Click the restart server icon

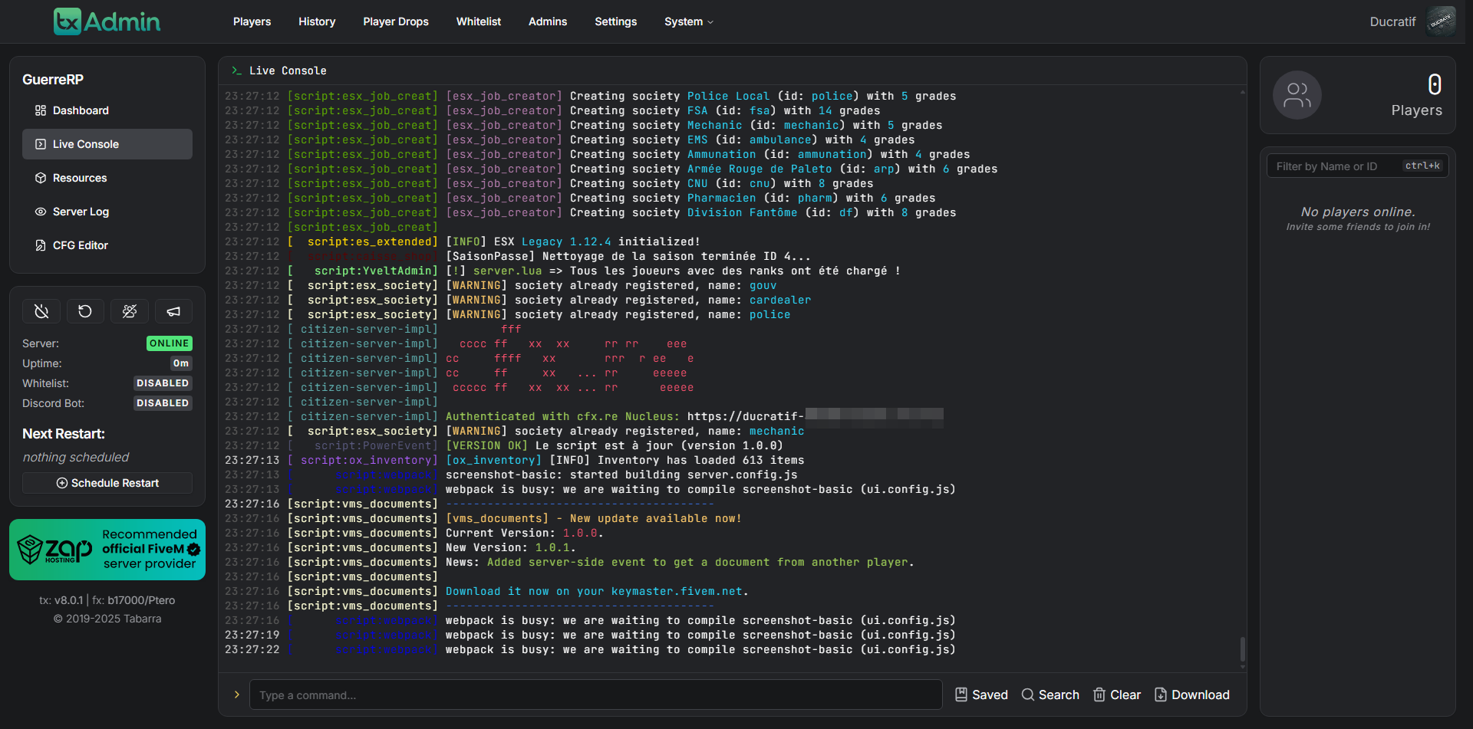pos(85,311)
